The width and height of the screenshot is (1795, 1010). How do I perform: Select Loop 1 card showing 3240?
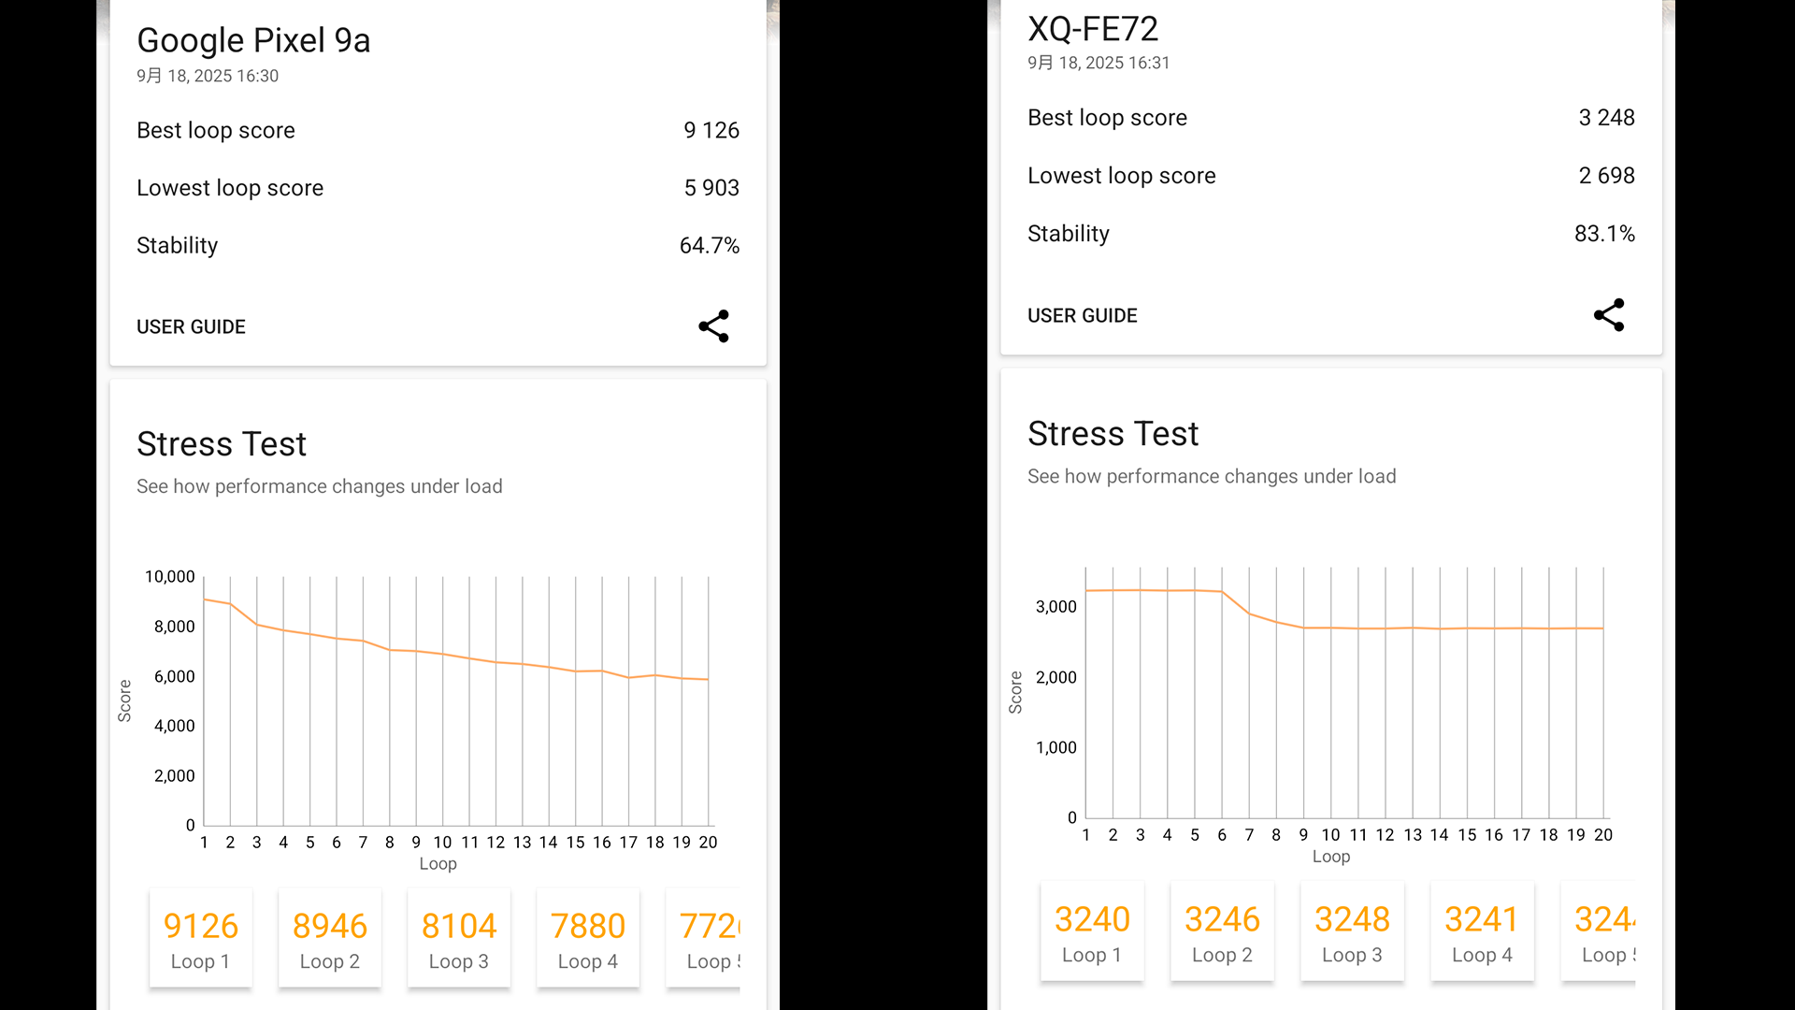click(1092, 931)
